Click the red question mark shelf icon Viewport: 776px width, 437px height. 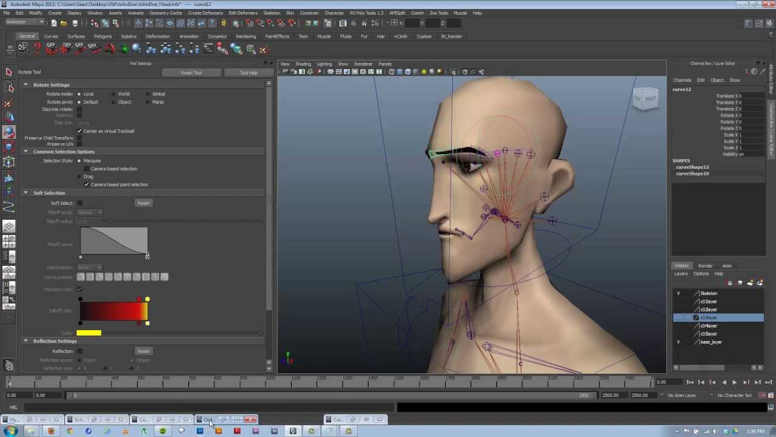click(x=38, y=49)
